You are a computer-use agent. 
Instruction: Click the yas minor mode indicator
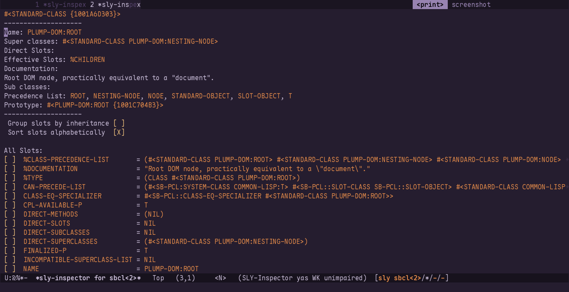pos(302,278)
